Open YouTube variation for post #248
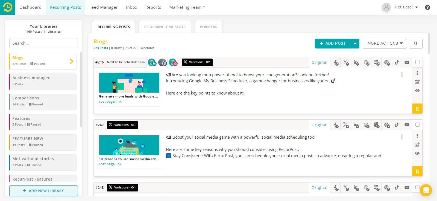 407,188
